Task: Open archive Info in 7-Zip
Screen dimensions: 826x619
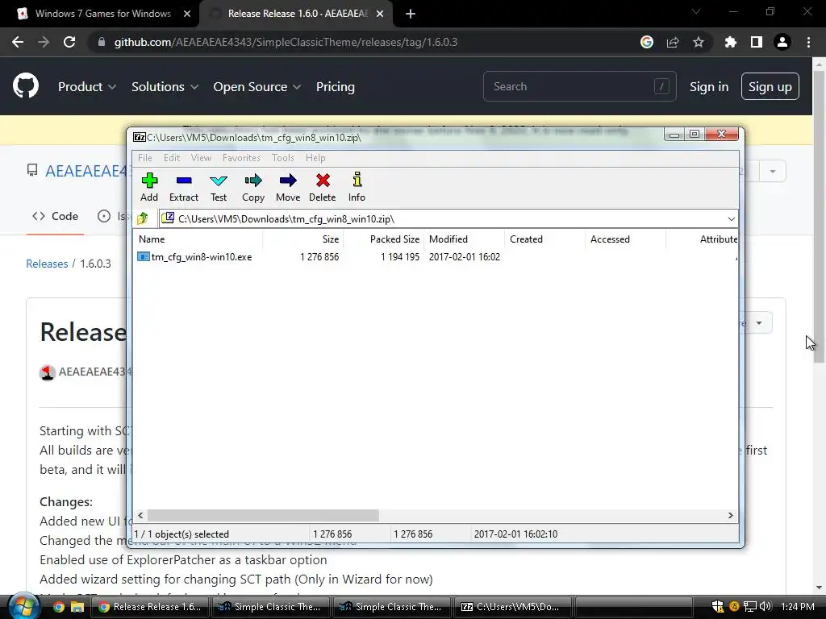Action: [x=357, y=187]
